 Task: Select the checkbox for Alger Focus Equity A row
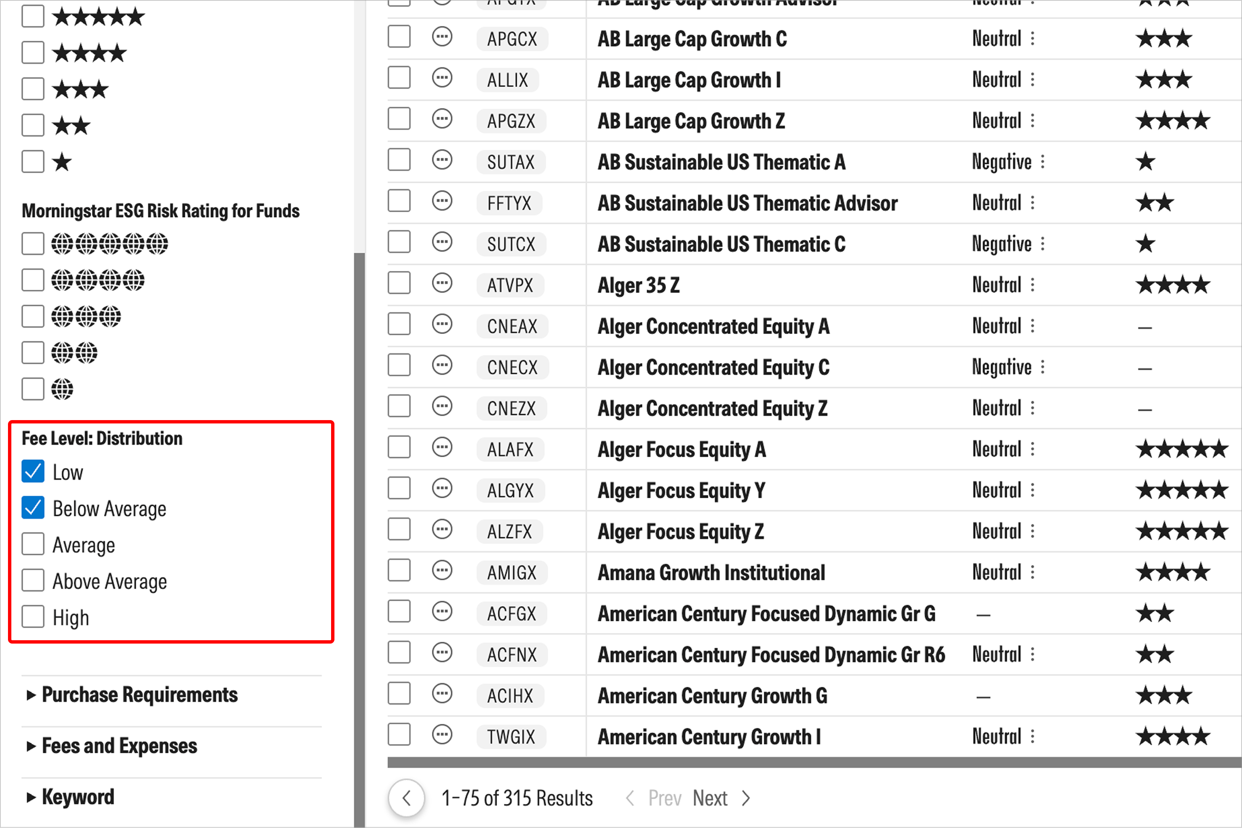[x=399, y=447]
